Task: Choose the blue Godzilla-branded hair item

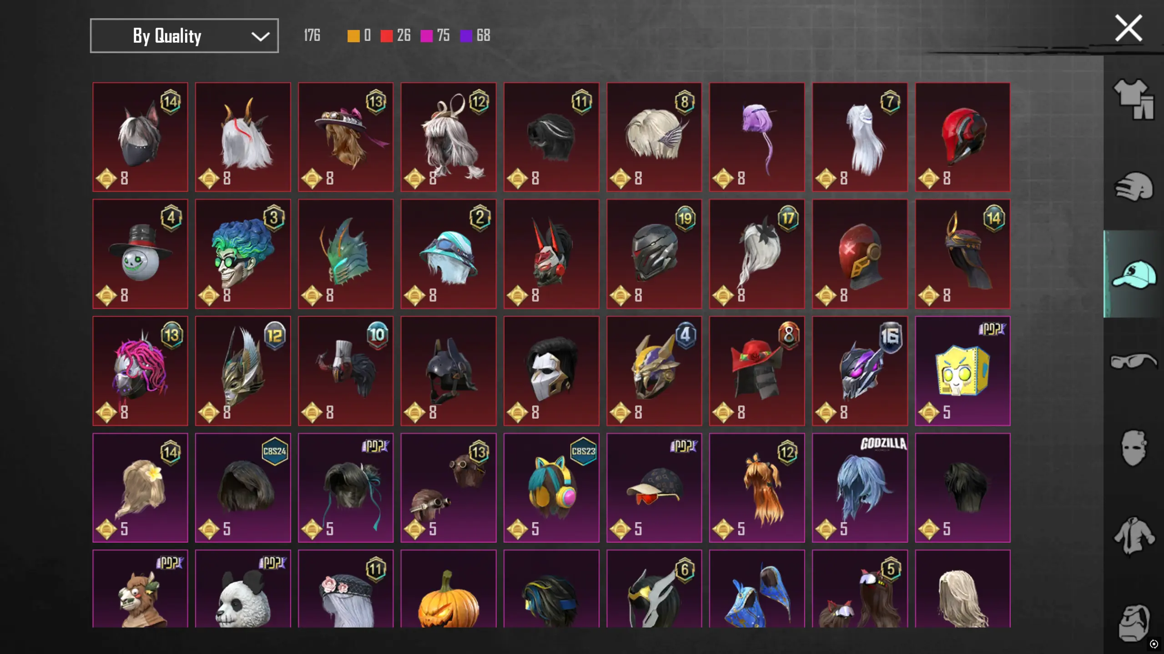Action: pos(860,488)
